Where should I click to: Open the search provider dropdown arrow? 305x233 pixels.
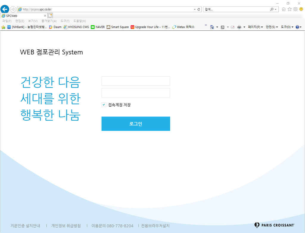click(276, 9)
